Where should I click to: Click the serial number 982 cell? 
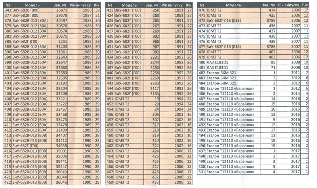click(152, 52)
